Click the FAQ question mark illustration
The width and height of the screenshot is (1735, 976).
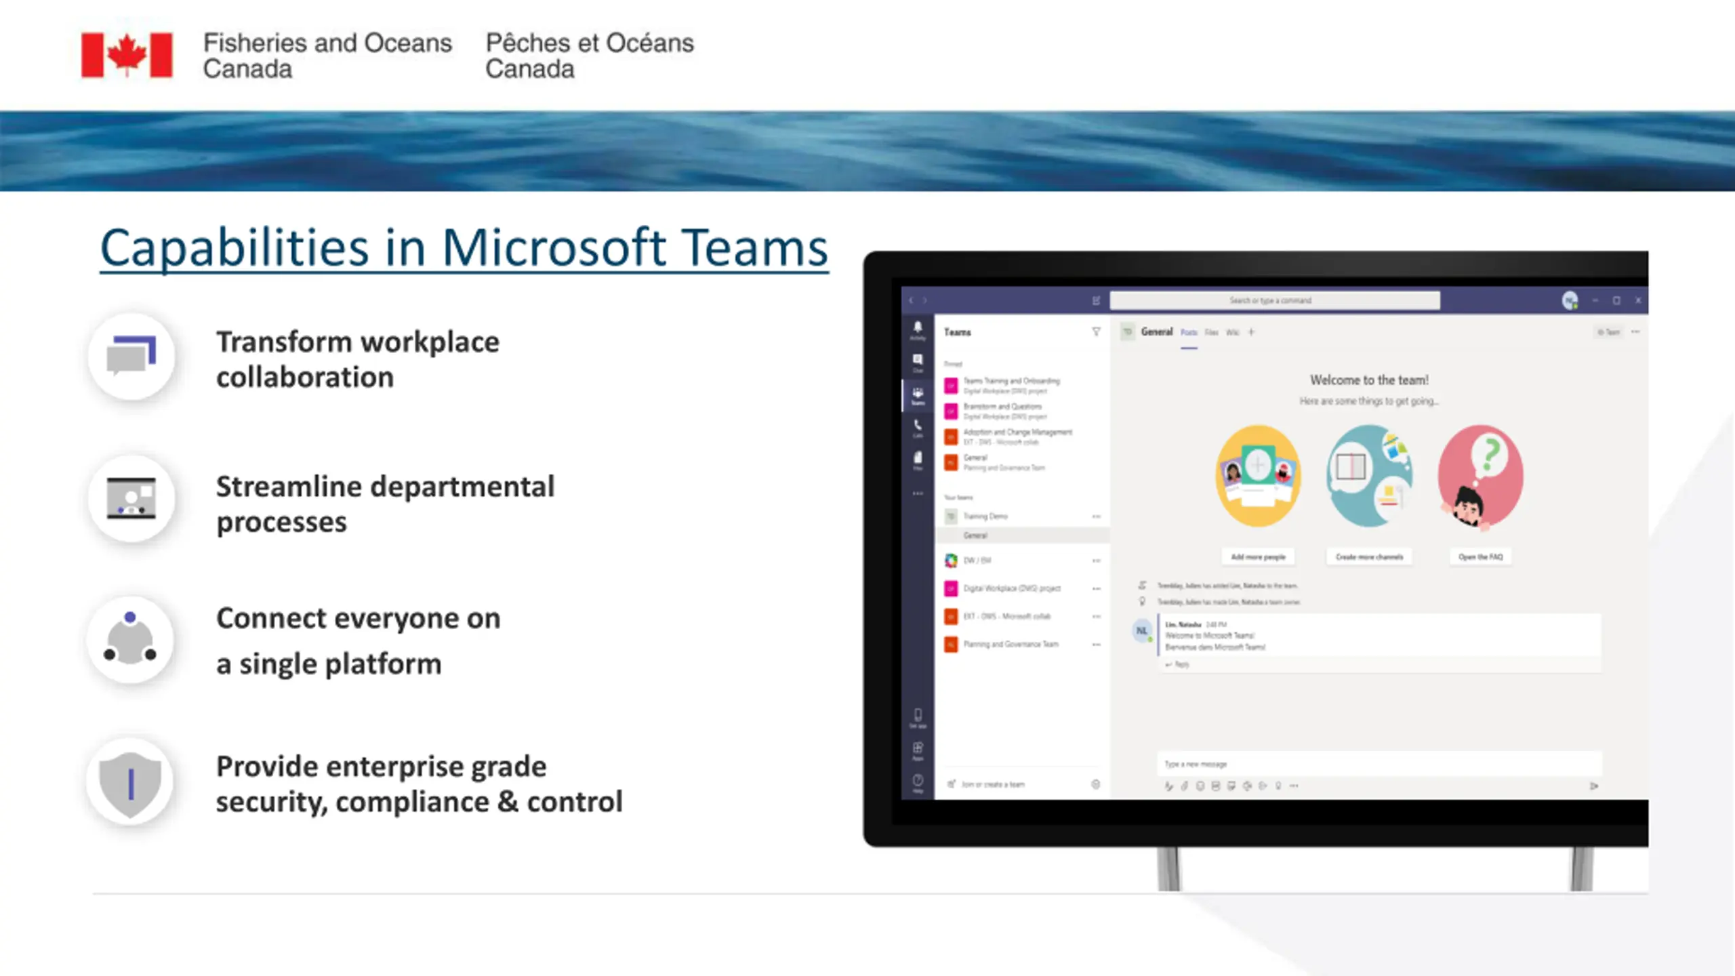[x=1481, y=477]
